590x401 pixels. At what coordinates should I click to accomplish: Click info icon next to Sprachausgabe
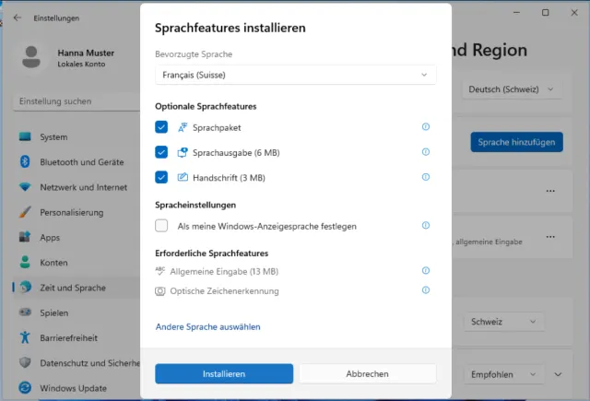(425, 152)
